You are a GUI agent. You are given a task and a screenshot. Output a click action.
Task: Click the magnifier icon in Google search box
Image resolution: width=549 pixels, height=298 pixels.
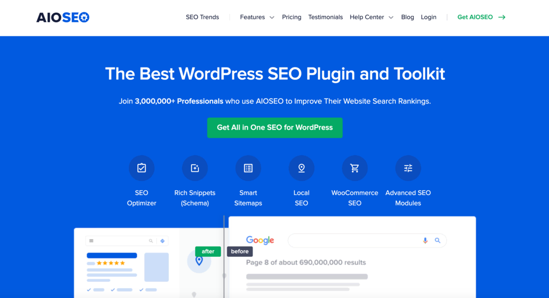tap(437, 241)
